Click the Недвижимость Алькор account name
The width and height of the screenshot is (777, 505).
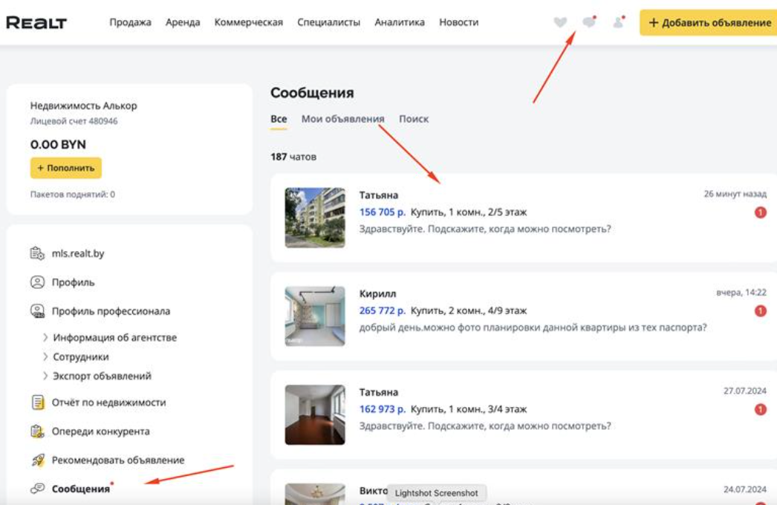click(84, 105)
